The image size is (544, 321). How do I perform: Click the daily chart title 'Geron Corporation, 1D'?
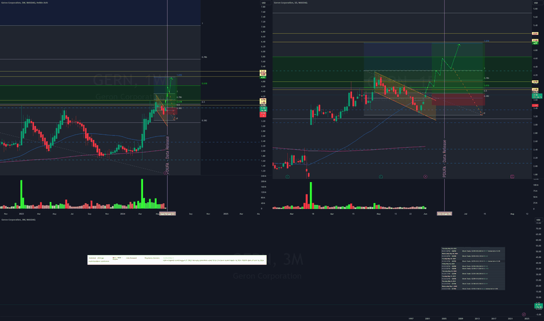pos(291,3)
